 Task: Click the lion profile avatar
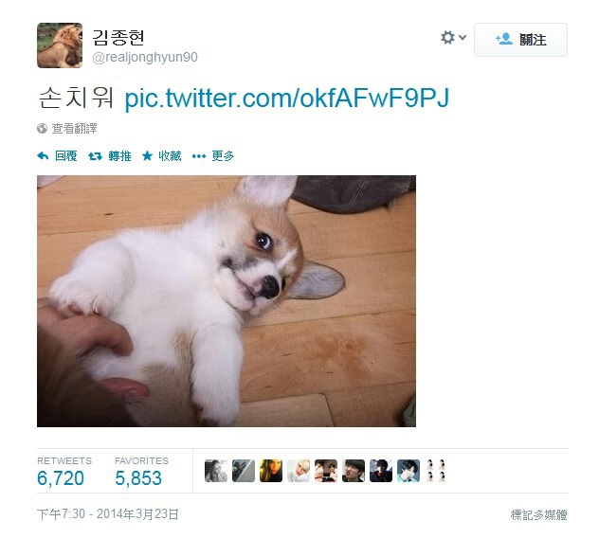click(60, 45)
